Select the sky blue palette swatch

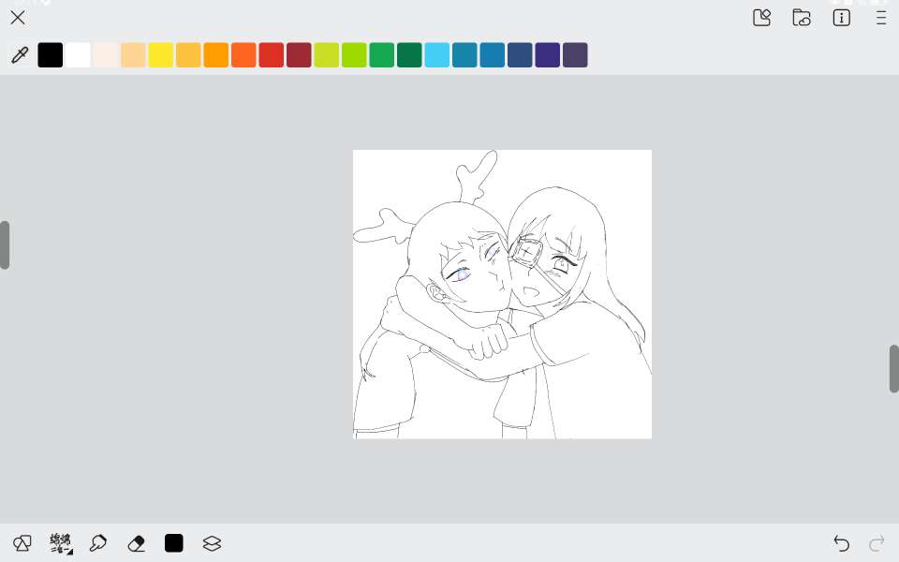click(x=437, y=55)
